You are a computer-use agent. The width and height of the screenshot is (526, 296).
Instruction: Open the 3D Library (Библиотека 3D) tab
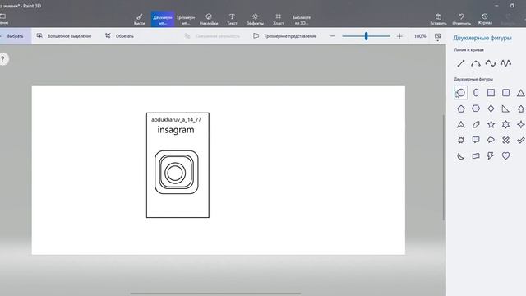coord(302,19)
